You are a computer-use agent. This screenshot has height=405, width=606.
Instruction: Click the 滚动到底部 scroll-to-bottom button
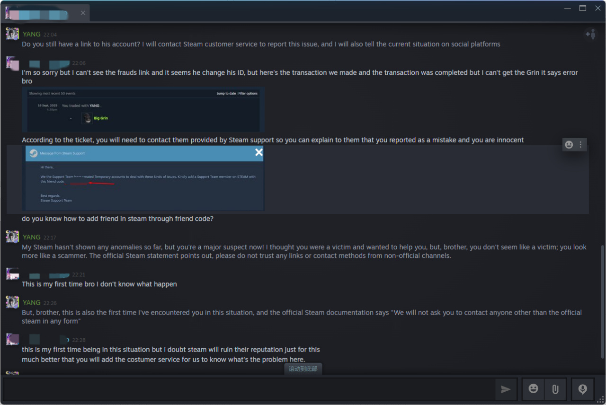point(303,369)
